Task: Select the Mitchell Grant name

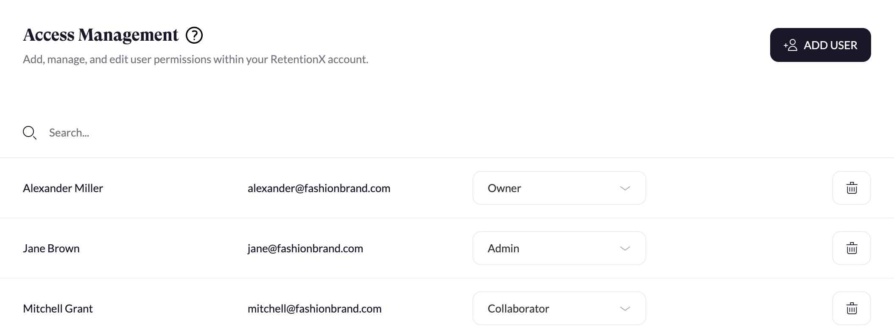Action: pyautogui.click(x=58, y=308)
